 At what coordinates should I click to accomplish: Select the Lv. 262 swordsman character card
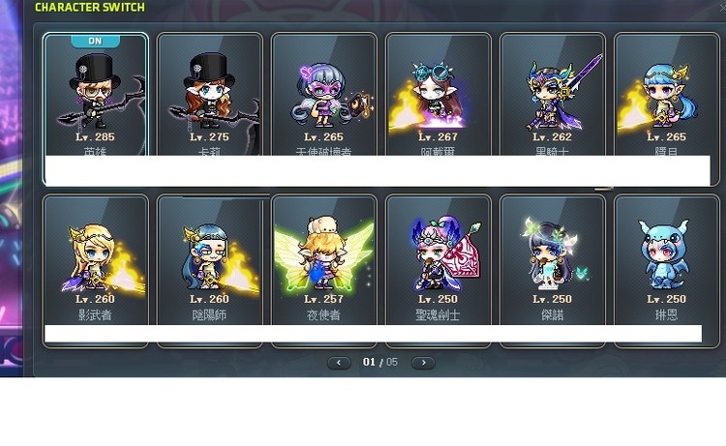pyautogui.click(x=553, y=95)
